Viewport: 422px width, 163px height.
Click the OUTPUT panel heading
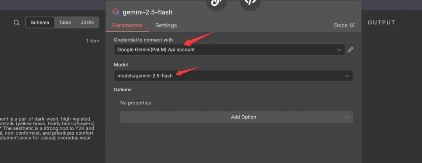[x=381, y=23]
